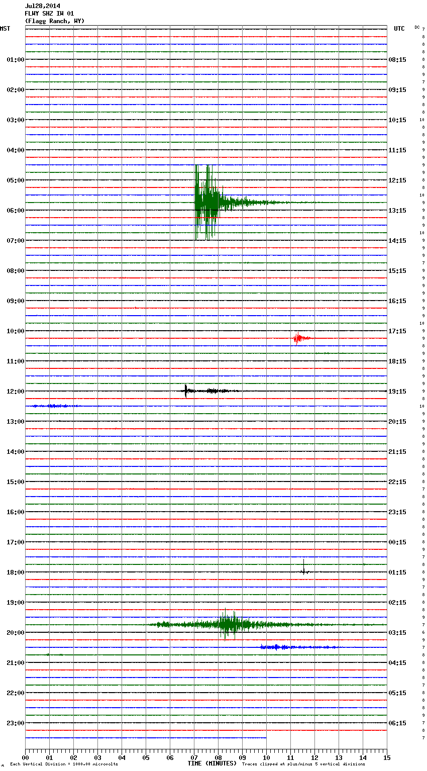Click the "23:00" MST time label

point(16,723)
